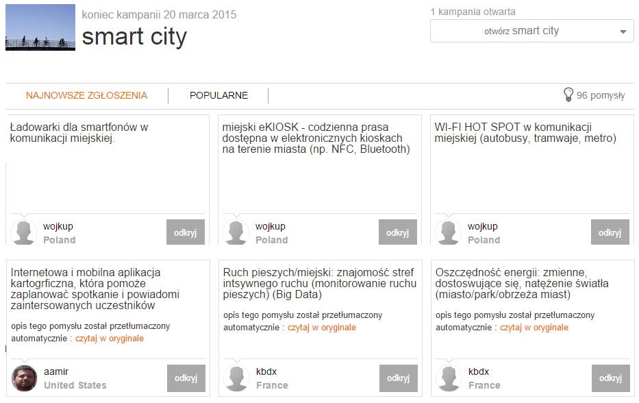Screen dimensions: 639x403
Task: Click the dropdown arrow in campaign selector
Action: point(623,32)
